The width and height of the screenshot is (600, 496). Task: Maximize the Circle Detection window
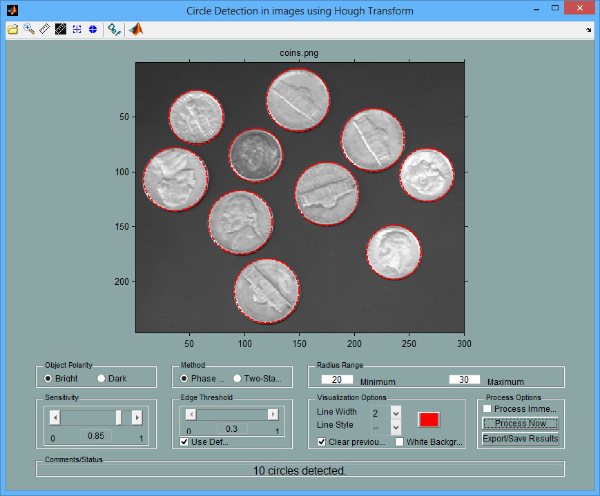[555, 8]
